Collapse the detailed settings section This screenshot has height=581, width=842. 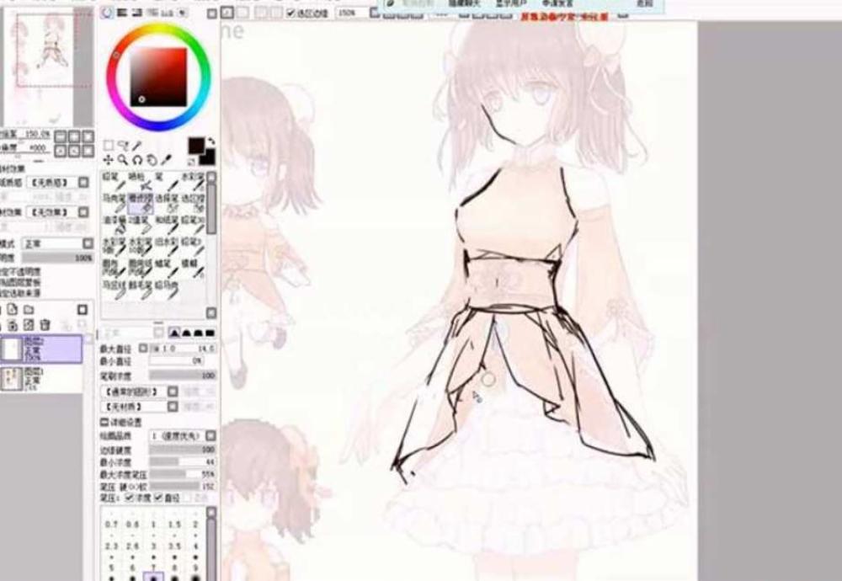click(104, 422)
